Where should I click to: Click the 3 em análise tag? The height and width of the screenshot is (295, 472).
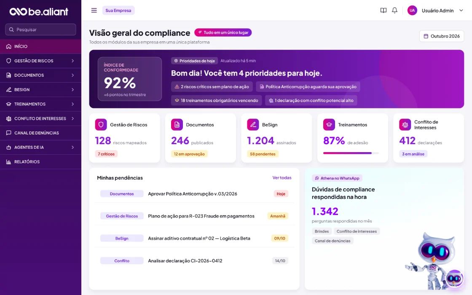413,154
